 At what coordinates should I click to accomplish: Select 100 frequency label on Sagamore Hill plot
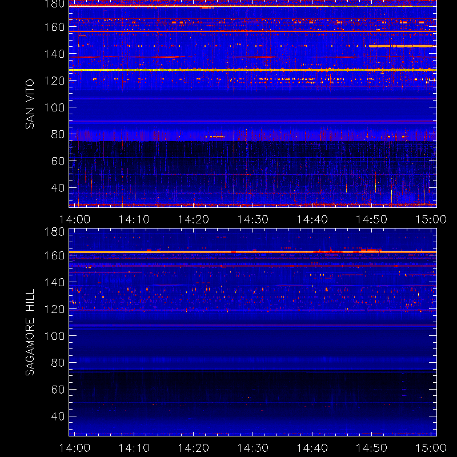pyautogui.click(x=54, y=336)
